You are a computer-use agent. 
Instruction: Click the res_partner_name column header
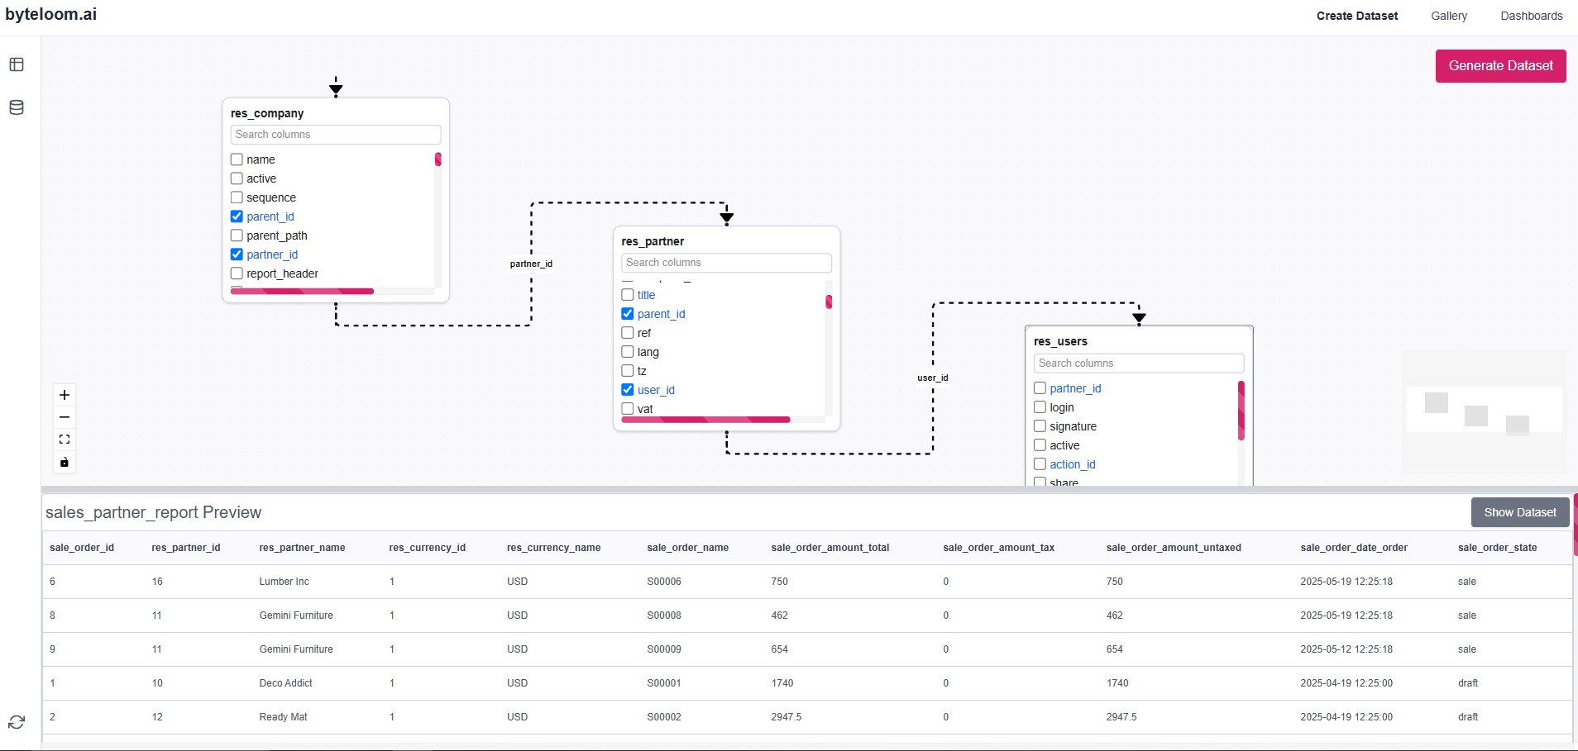(x=302, y=548)
